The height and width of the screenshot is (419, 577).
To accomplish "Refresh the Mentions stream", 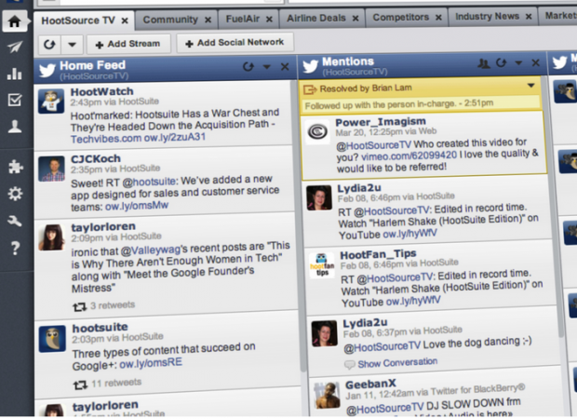I will tap(501, 63).
